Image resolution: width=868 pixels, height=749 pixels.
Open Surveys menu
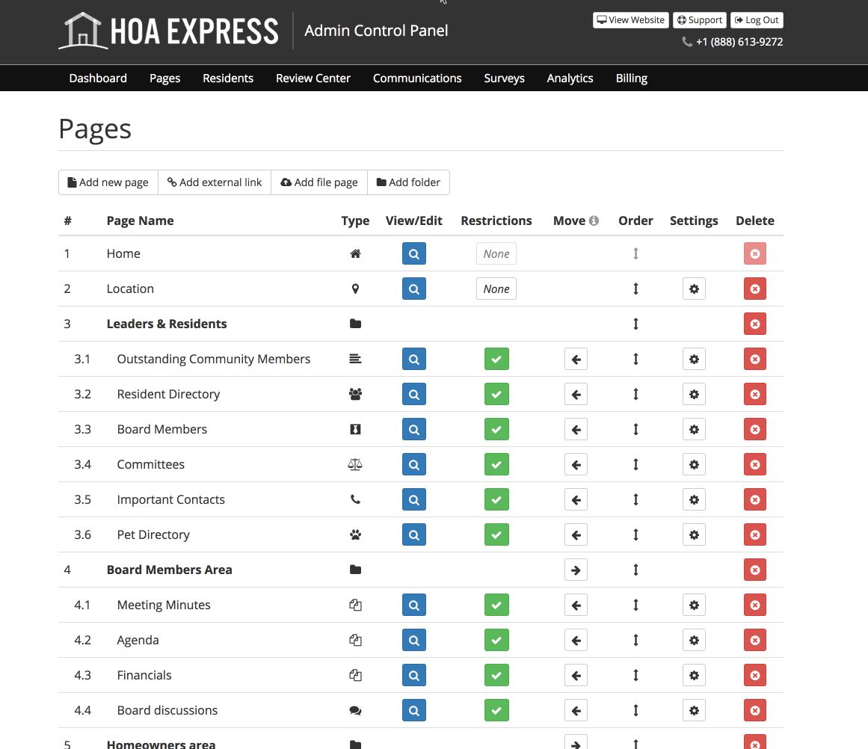(504, 78)
